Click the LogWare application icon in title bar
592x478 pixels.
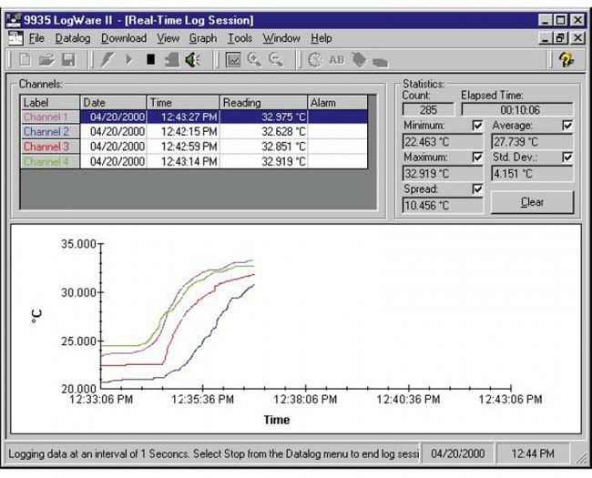click(14, 20)
